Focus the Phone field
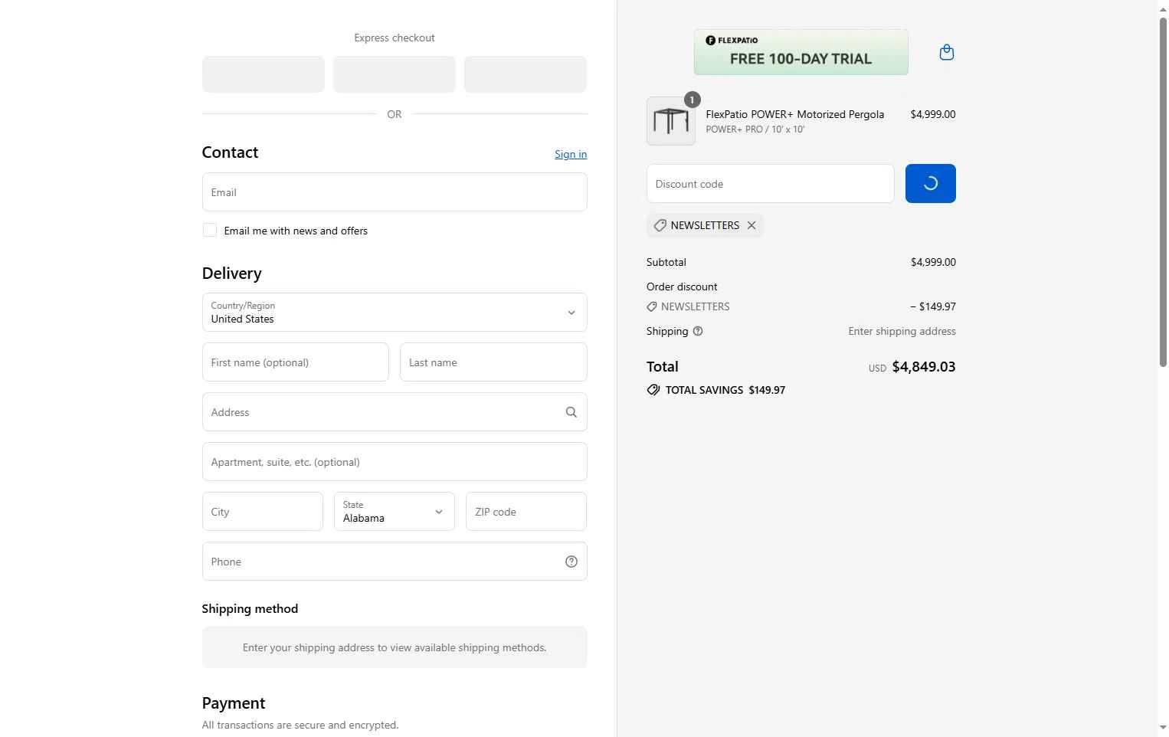Screen dimensions: 1169x737 coord(395,562)
